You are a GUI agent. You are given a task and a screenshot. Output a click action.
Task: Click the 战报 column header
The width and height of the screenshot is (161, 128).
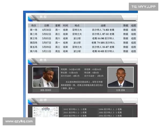(x=103, y=26)
